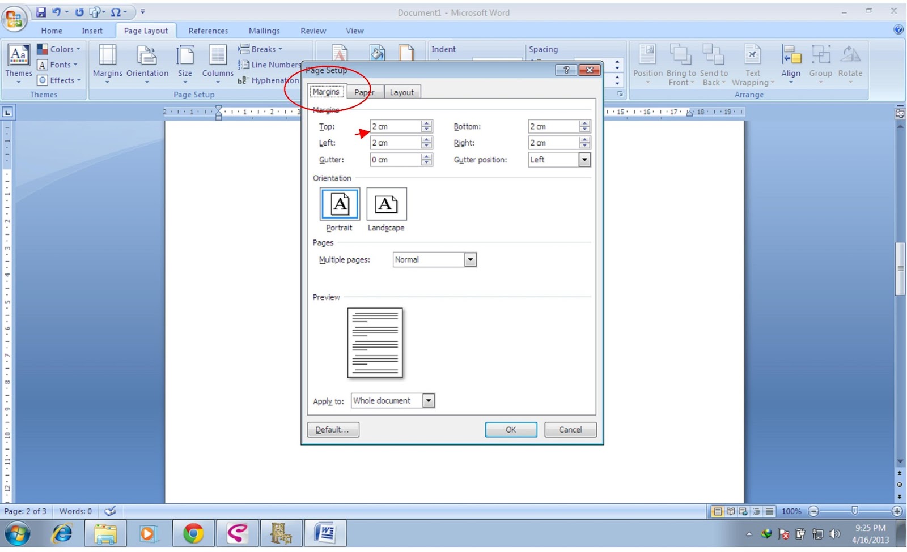Click the Default... button
Image resolution: width=907 pixels, height=552 pixels.
333,430
